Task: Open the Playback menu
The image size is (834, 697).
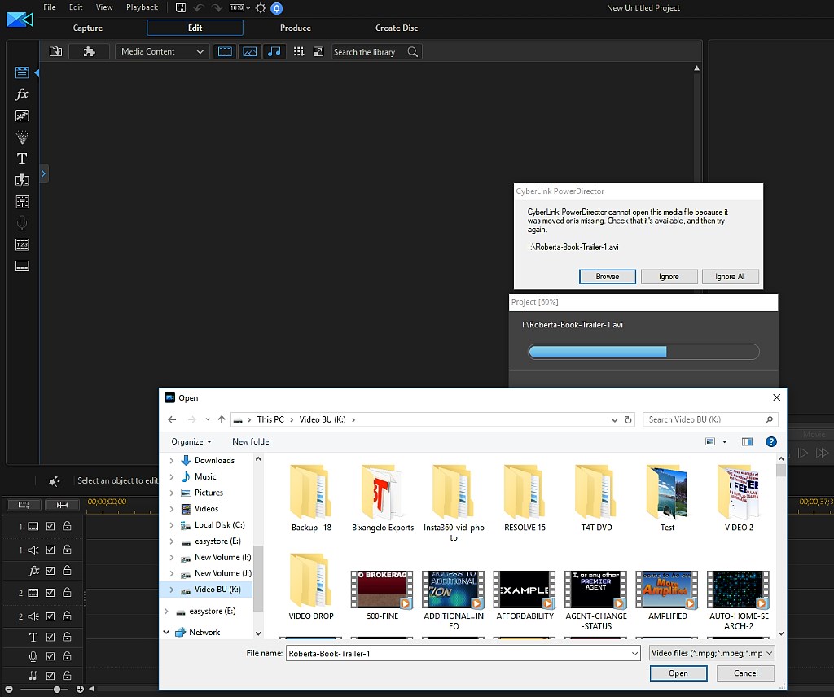Action: click(142, 7)
